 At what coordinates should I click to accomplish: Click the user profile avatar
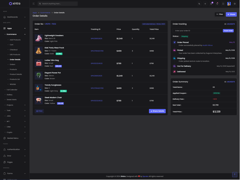point(229,4)
